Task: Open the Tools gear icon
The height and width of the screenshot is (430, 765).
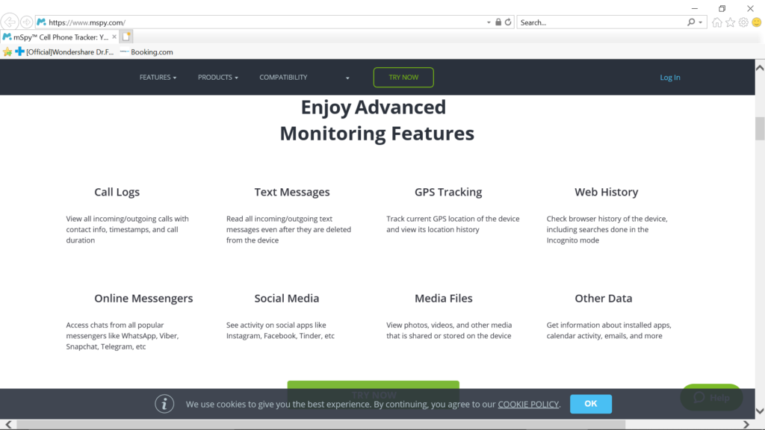Action: [x=742, y=22]
